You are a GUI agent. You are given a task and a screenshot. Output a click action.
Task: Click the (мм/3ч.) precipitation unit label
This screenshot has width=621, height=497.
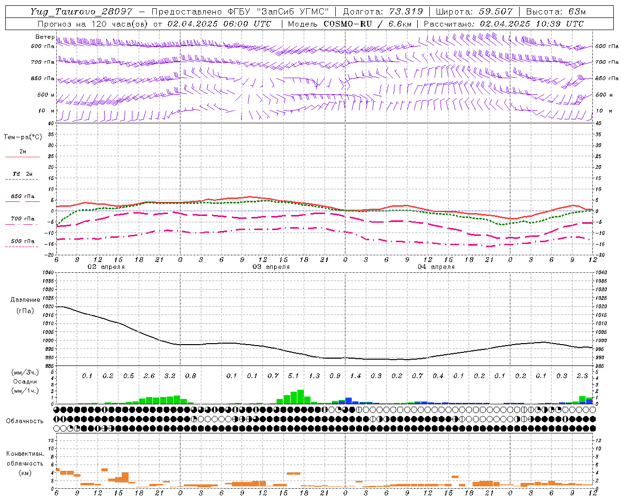[25, 372]
